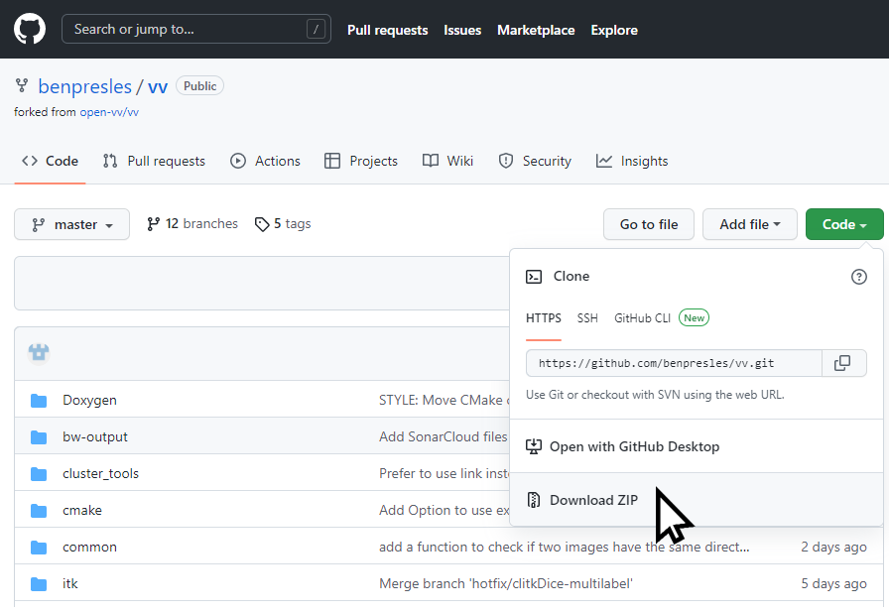Open commit message STYLE: Move CMake
The height and width of the screenshot is (613, 889).
[444, 400]
